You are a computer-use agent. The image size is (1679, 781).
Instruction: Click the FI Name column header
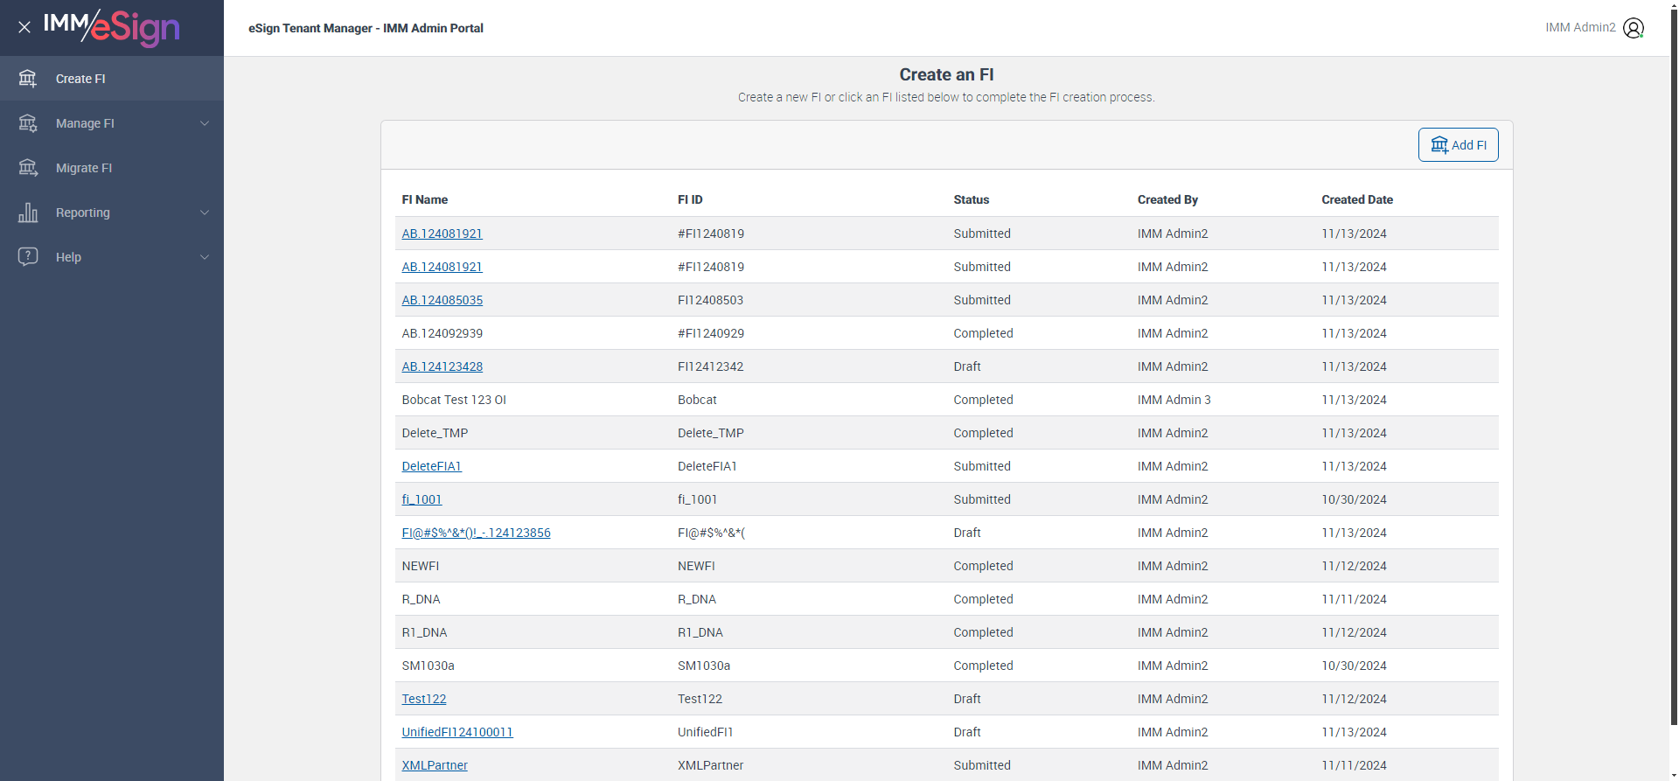coord(425,199)
